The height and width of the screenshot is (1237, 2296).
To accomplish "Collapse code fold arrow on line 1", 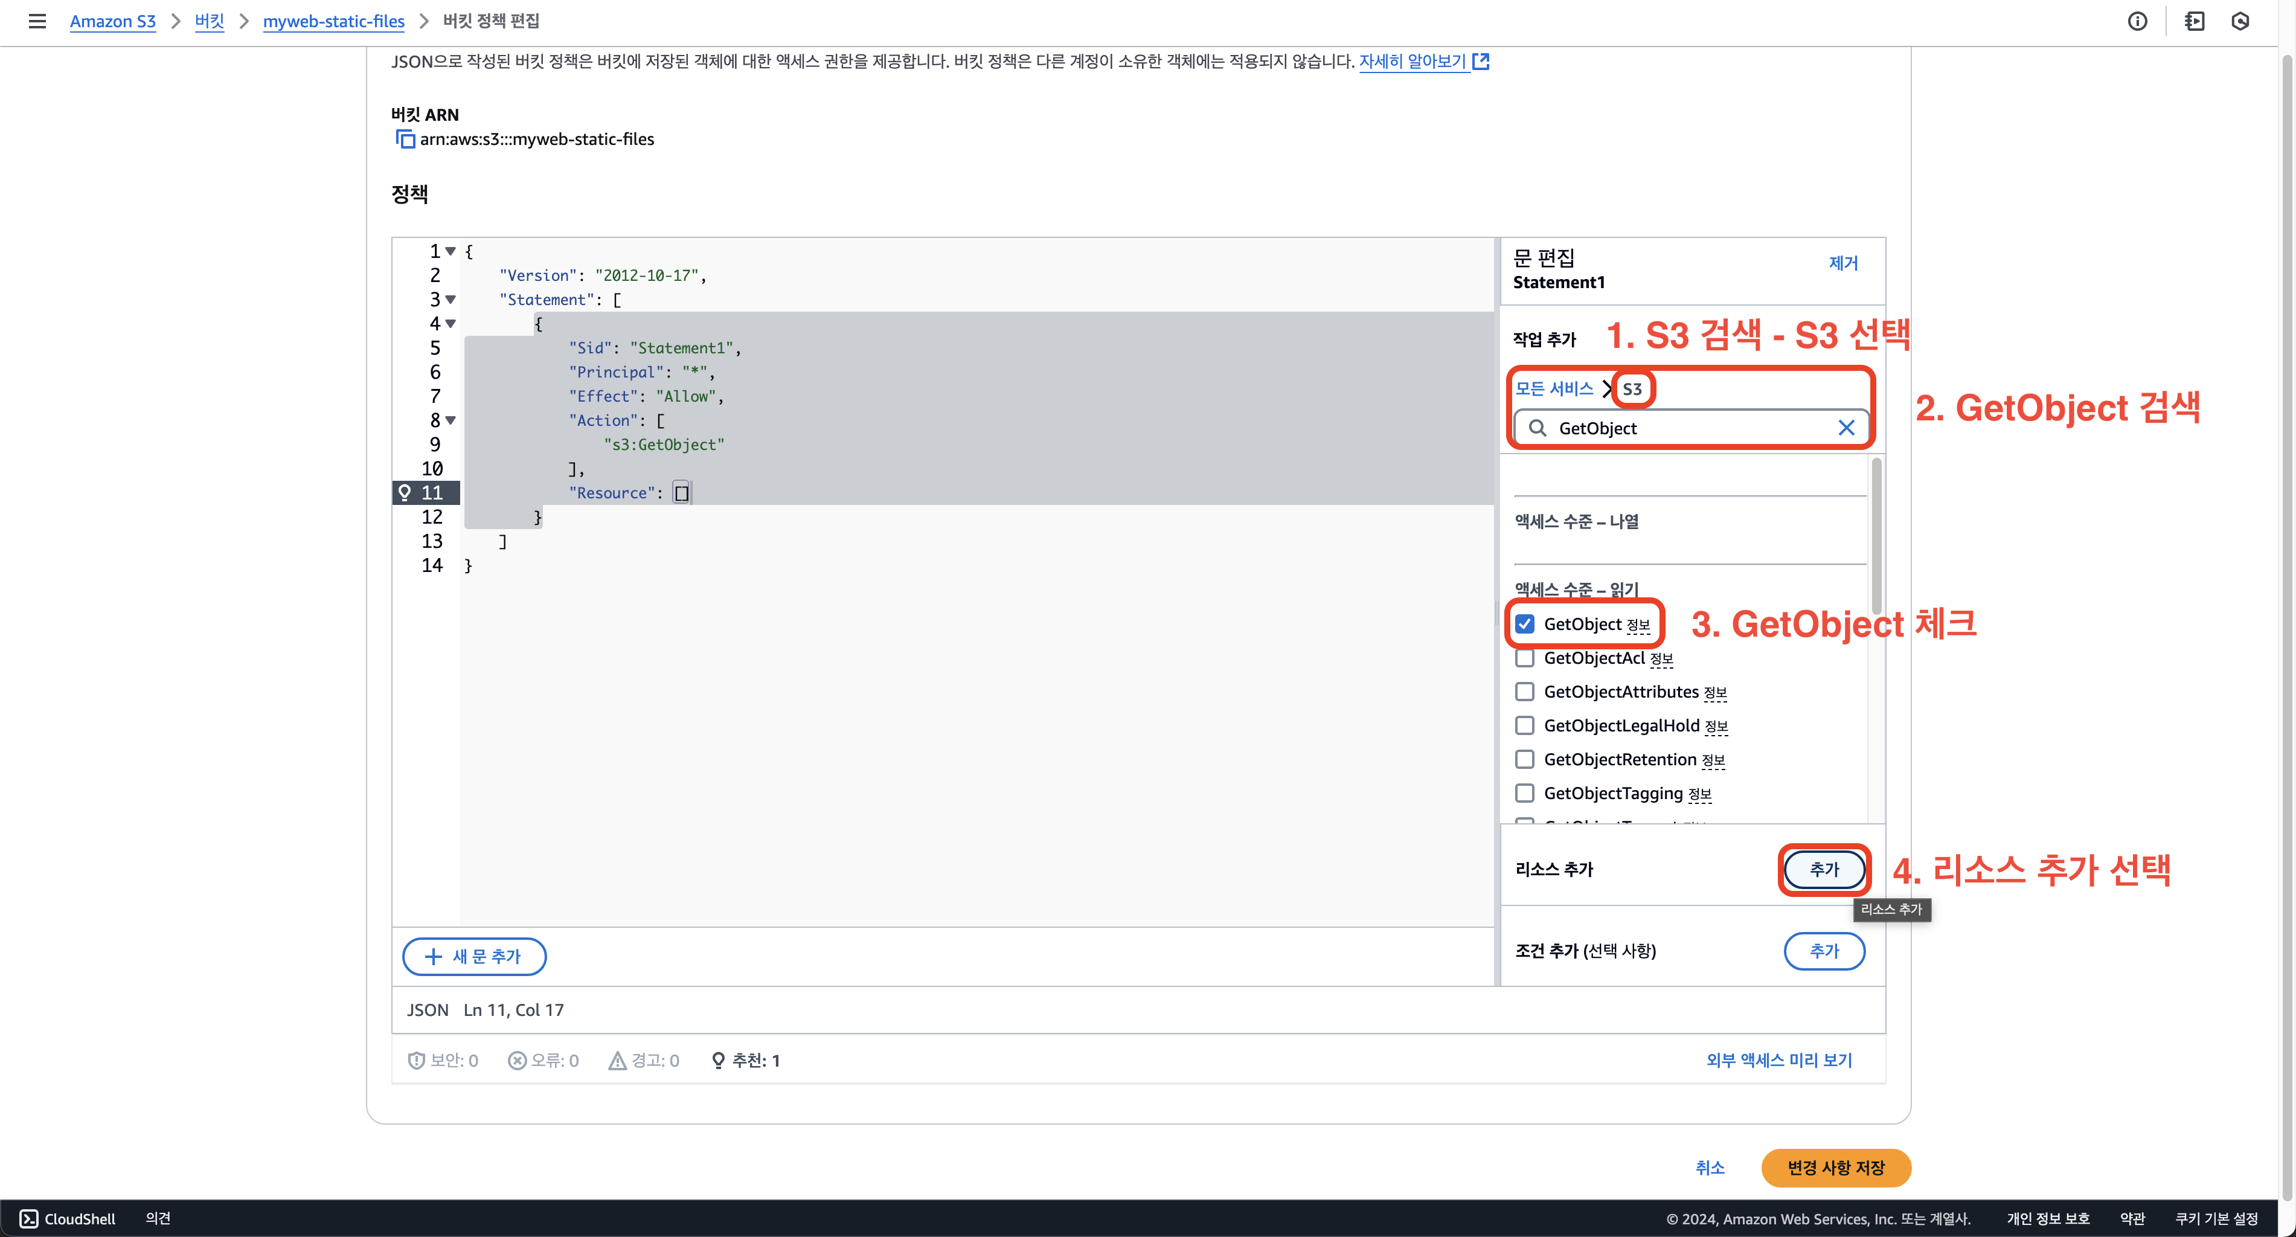I will coord(451,251).
